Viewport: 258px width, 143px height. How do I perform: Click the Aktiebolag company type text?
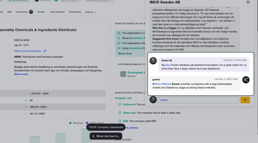pos(20,62)
